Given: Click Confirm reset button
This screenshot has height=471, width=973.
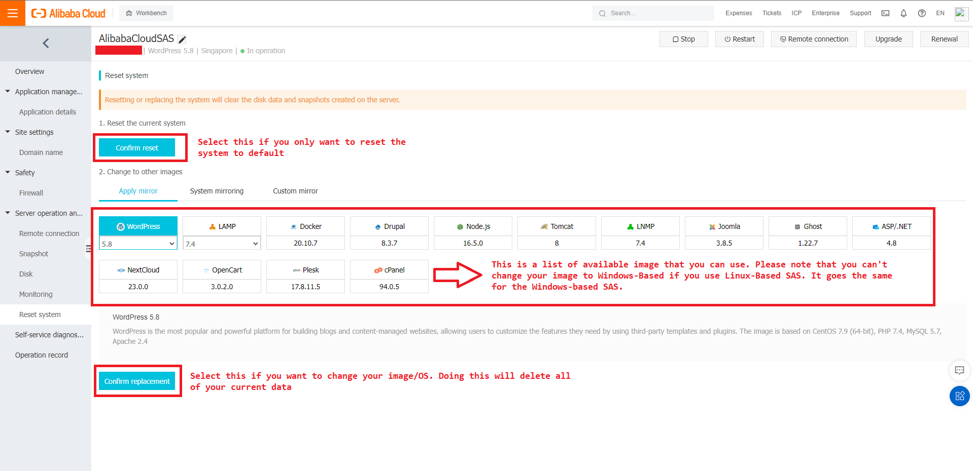Looking at the screenshot, I should 137,148.
